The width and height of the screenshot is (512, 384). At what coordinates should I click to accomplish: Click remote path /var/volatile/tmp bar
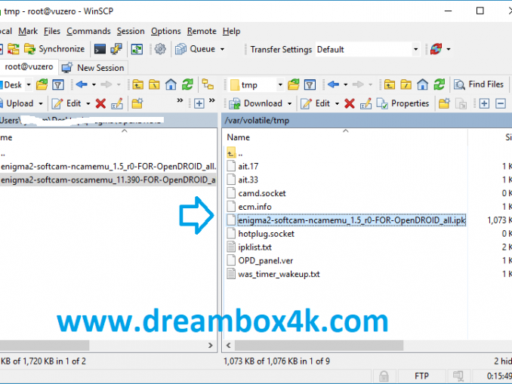point(367,121)
